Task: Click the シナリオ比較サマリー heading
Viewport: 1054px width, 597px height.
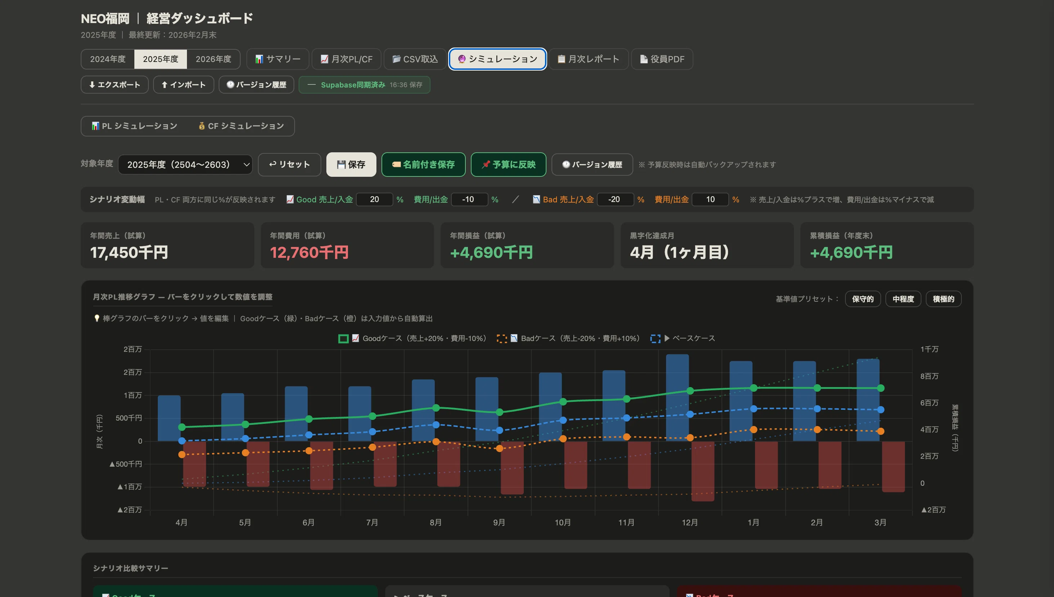Action: pos(130,568)
